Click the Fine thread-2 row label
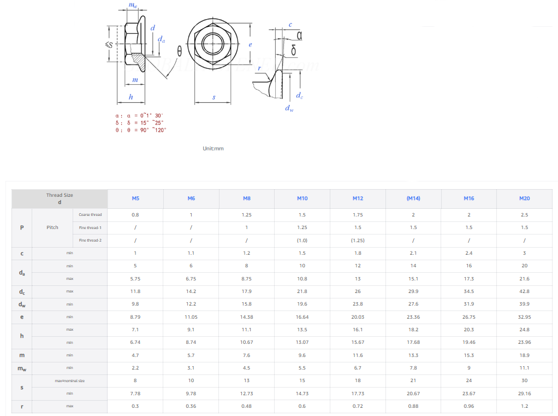 click(x=90, y=240)
